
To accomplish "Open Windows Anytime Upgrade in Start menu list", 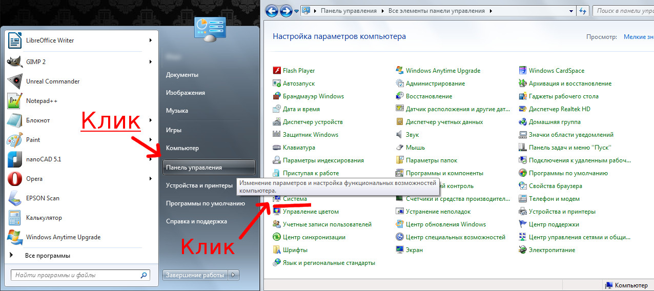I will click(63, 237).
